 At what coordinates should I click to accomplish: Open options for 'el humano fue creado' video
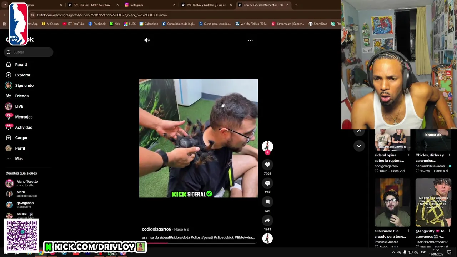click(408, 231)
